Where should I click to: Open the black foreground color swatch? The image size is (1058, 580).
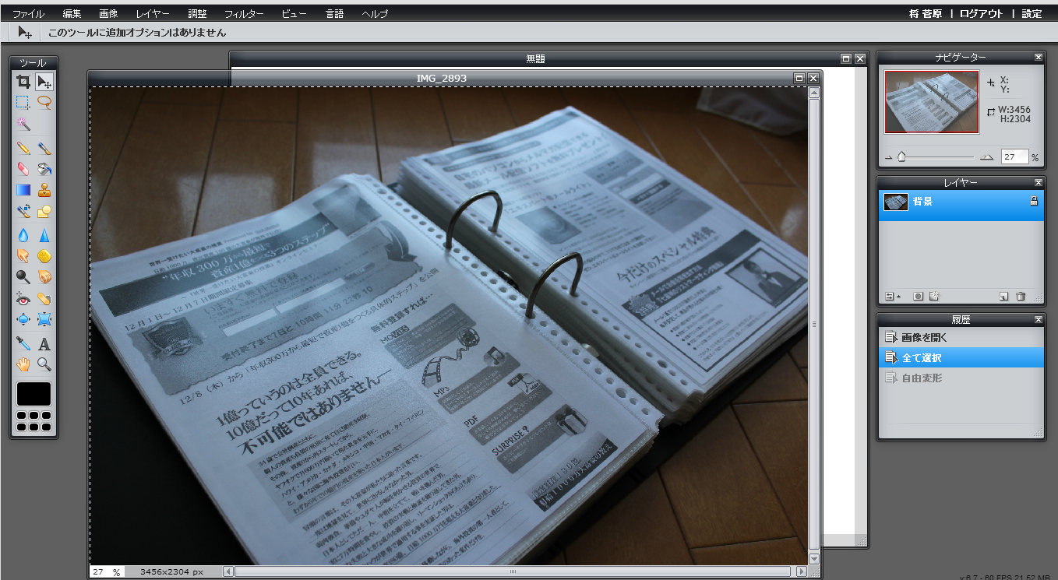34,394
